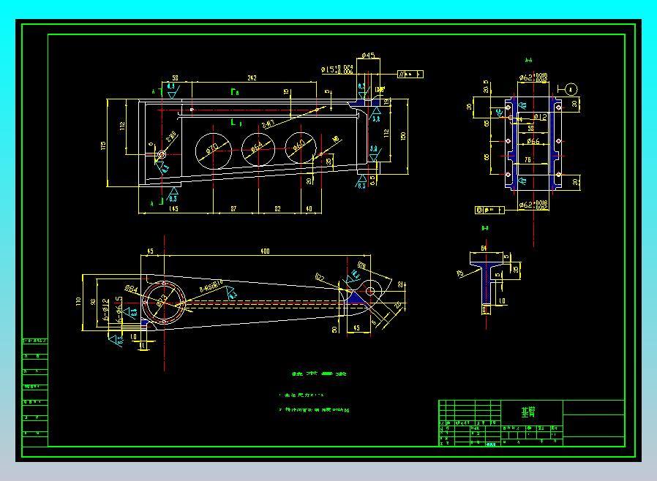Viewport: 657px width, 481px height.
Task: Click the Ø66 section dimension
Action: point(533,142)
